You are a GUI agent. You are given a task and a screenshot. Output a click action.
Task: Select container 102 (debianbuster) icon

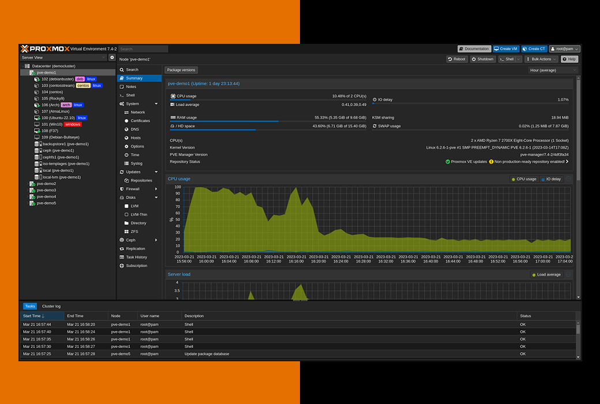pyautogui.click(x=37, y=79)
